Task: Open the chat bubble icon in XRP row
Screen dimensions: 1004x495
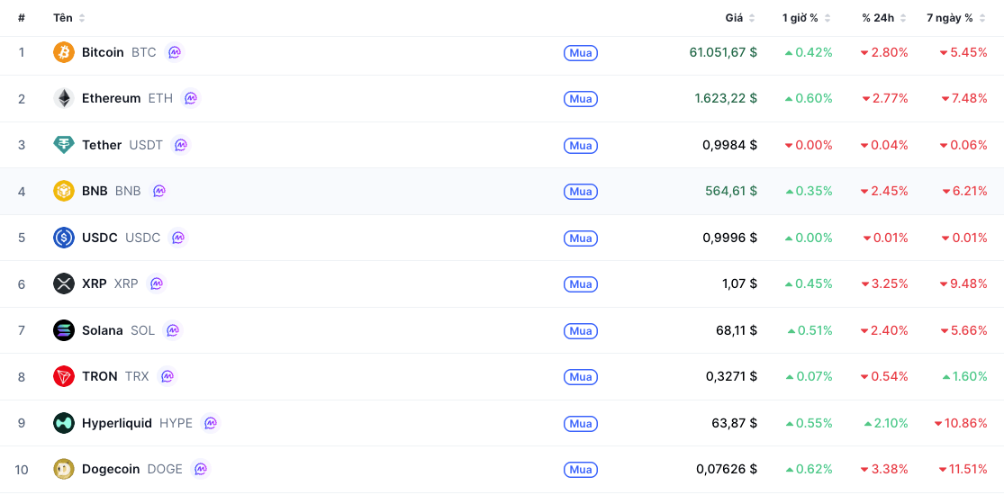Action: pyautogui.click(x=157, y=283)
